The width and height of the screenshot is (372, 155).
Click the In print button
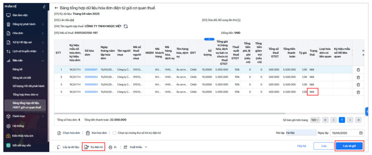pyautogui.click(x=113, y=147)
